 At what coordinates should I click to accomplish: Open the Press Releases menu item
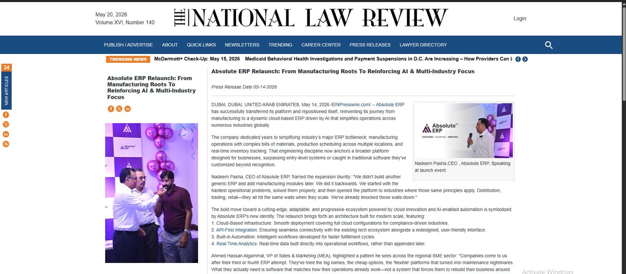pos(370,45)
